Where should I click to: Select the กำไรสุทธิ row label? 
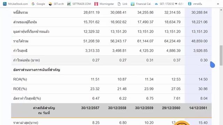[x=20, y=51]
